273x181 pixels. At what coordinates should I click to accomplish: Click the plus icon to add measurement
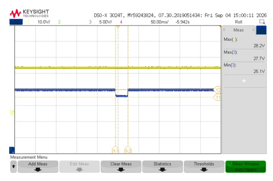[x=244, y=81]
